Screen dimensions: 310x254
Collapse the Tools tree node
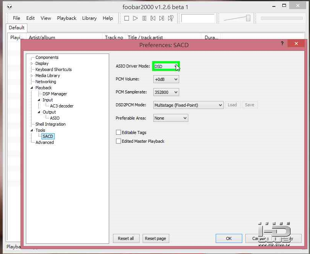coord(32,130)
